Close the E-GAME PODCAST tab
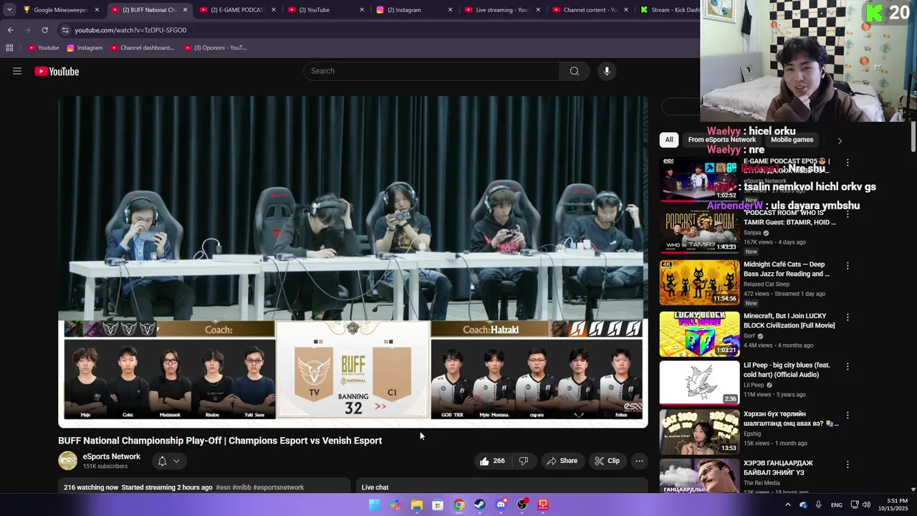Viewport: 917px width, 516px height. click(x=274, y=10)
